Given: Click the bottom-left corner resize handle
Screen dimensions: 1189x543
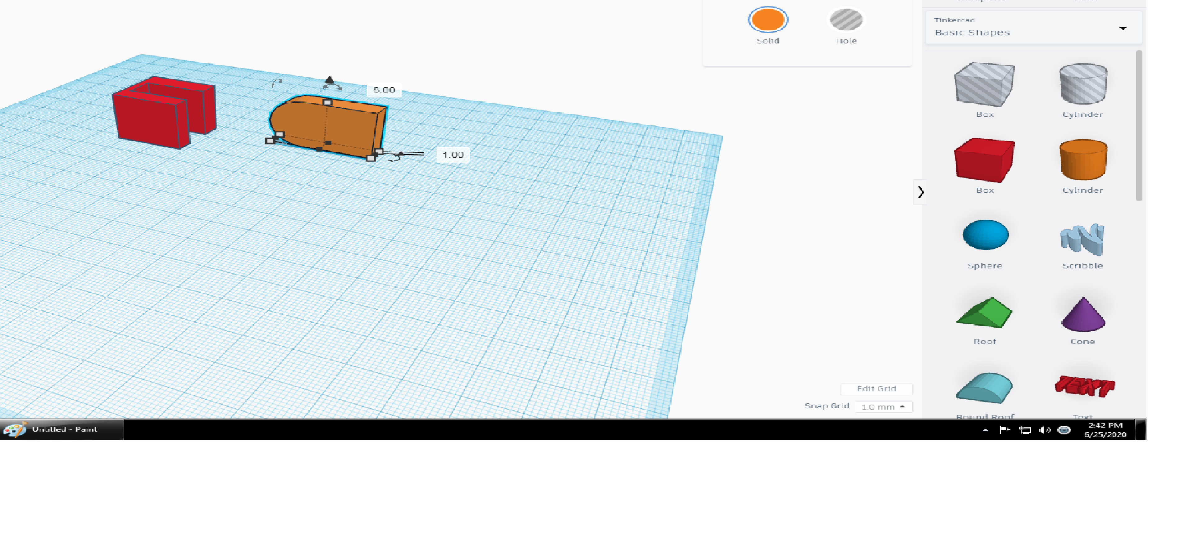Looking at the screenshot, I should (270, 141).
